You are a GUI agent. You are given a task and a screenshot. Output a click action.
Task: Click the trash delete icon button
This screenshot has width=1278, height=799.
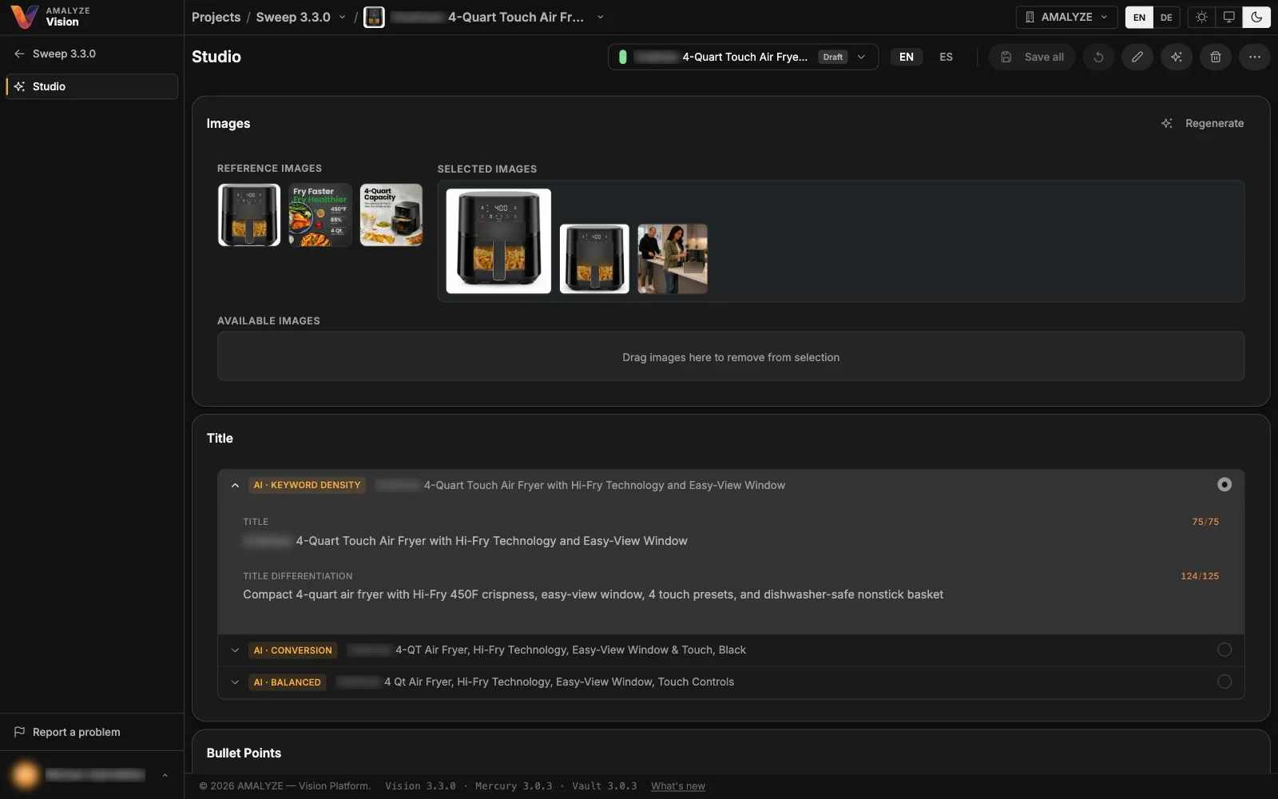click(x=1216, y=57)
